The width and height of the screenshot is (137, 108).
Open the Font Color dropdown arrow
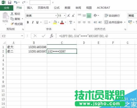(65, 22)
